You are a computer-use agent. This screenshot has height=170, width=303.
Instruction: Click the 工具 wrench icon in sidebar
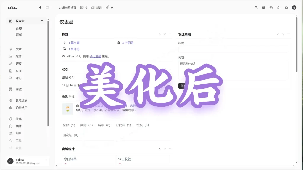(x=11, y=141)
